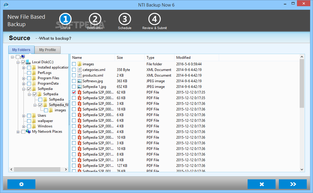Click the file list vertical scrollbar thumb
This screenshot has height=193, width=313.
click(302, 83)
